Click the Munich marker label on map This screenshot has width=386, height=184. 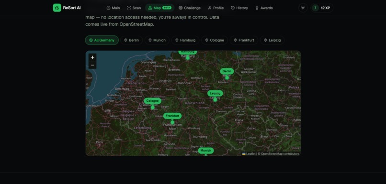[206, 151]
